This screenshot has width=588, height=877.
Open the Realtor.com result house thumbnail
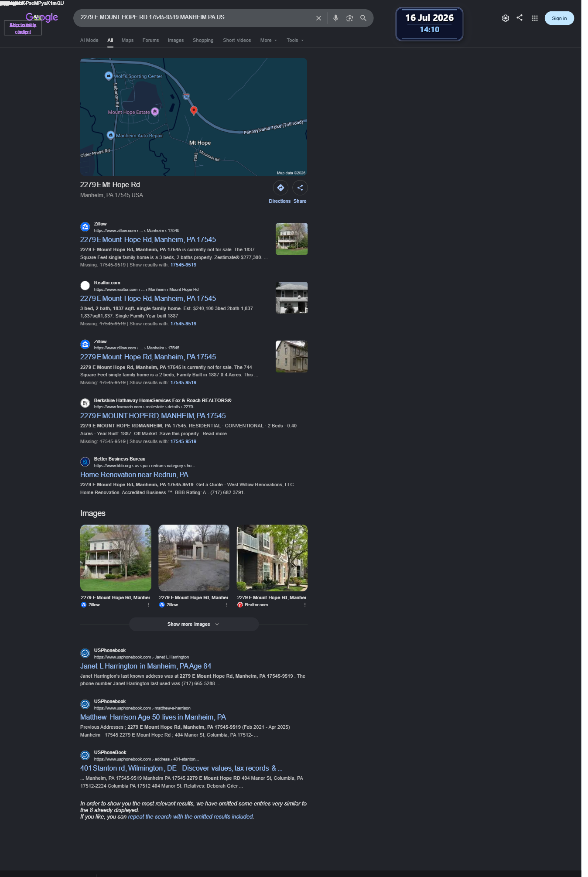click(292, 298)
